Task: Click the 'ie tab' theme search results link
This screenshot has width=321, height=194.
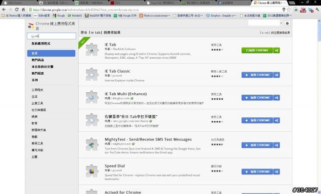Action: 275,33
